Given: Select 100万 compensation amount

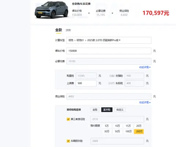Looking at the screenshot, I should (x=128, y=132).
